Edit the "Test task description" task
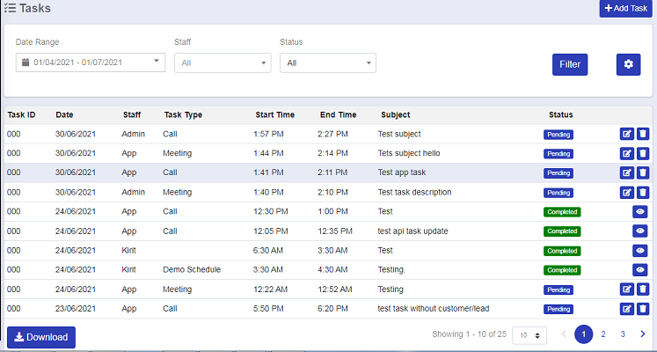 click(x=627, y=192)
